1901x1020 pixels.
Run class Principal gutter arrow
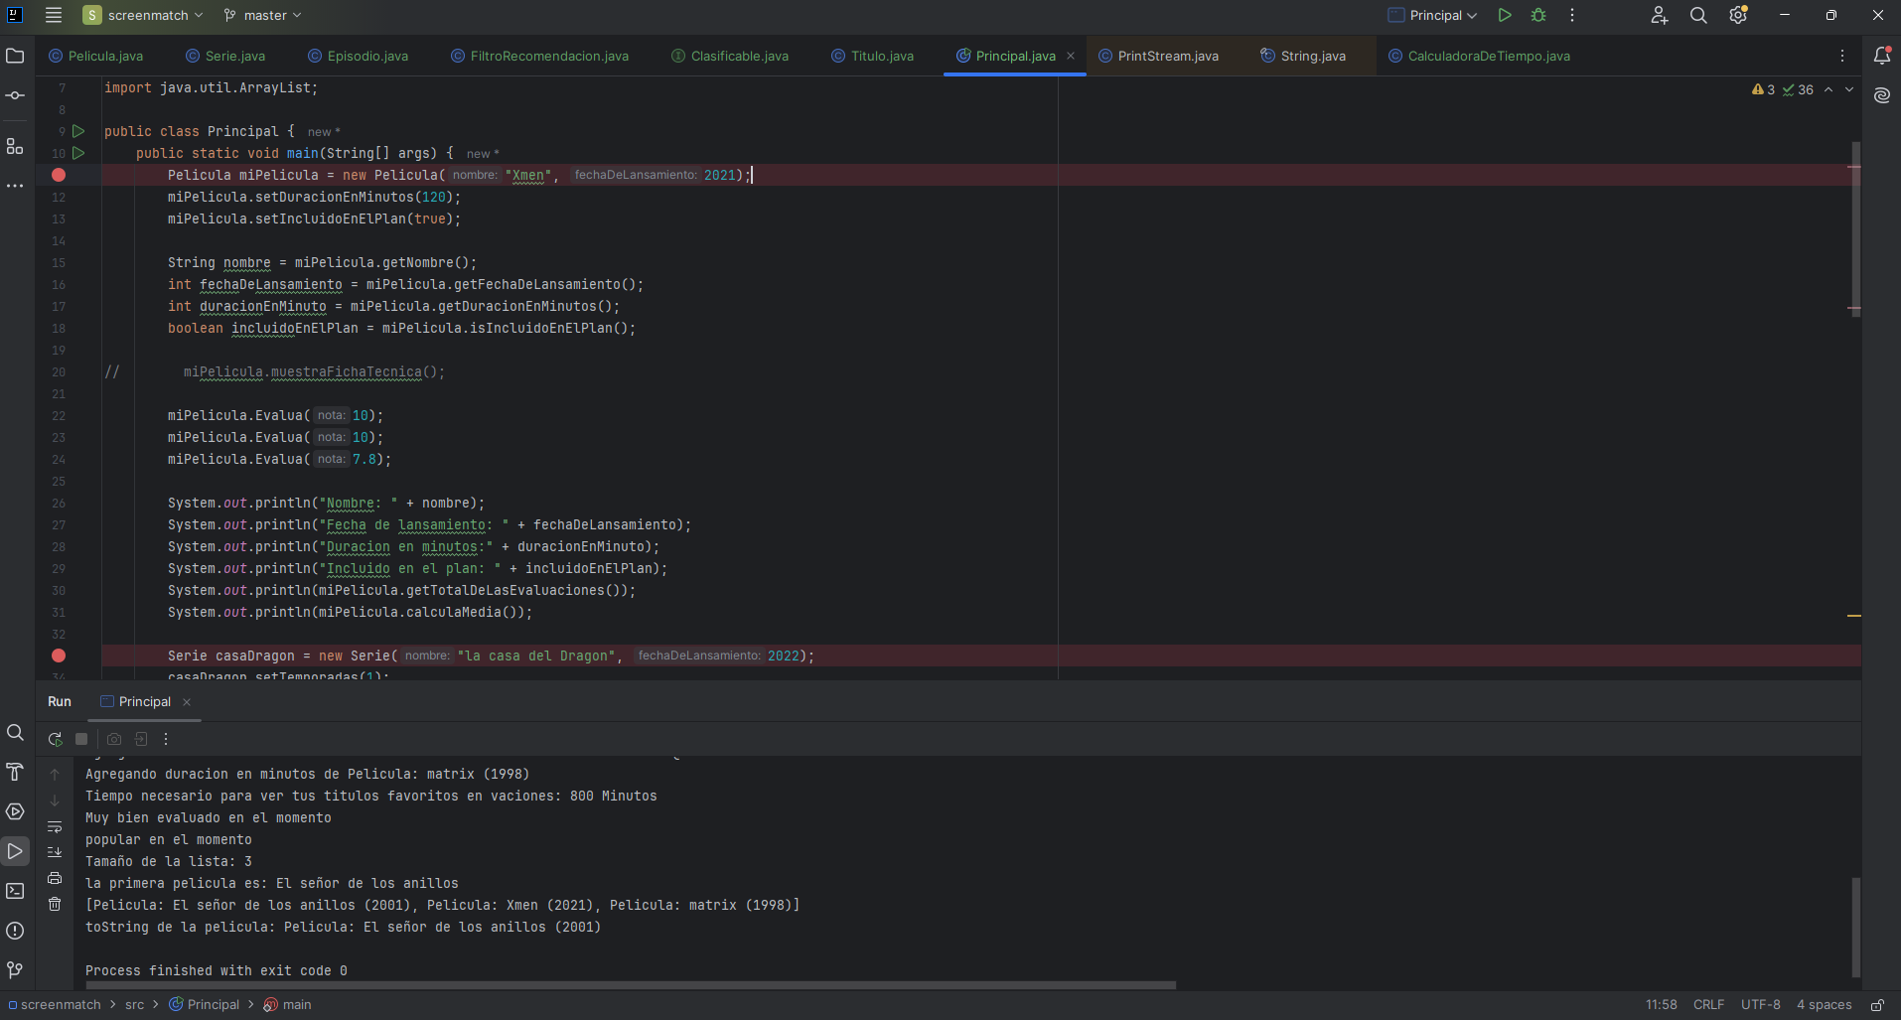pos(78,131)
